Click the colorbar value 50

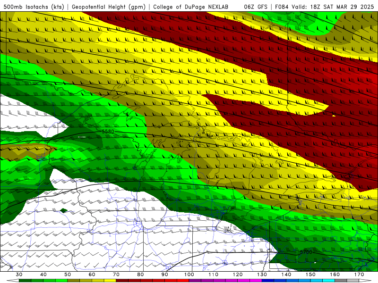(x=68, y=275)
